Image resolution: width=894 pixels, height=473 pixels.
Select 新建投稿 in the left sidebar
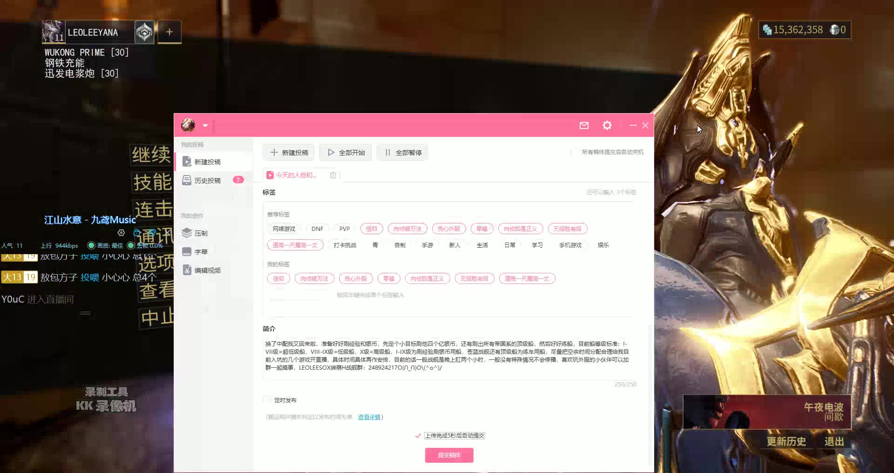tap(214, 162)
